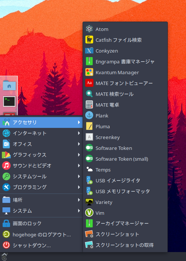Open Temps from its label
The image size is (186, 261).
(x=103, y=170)
